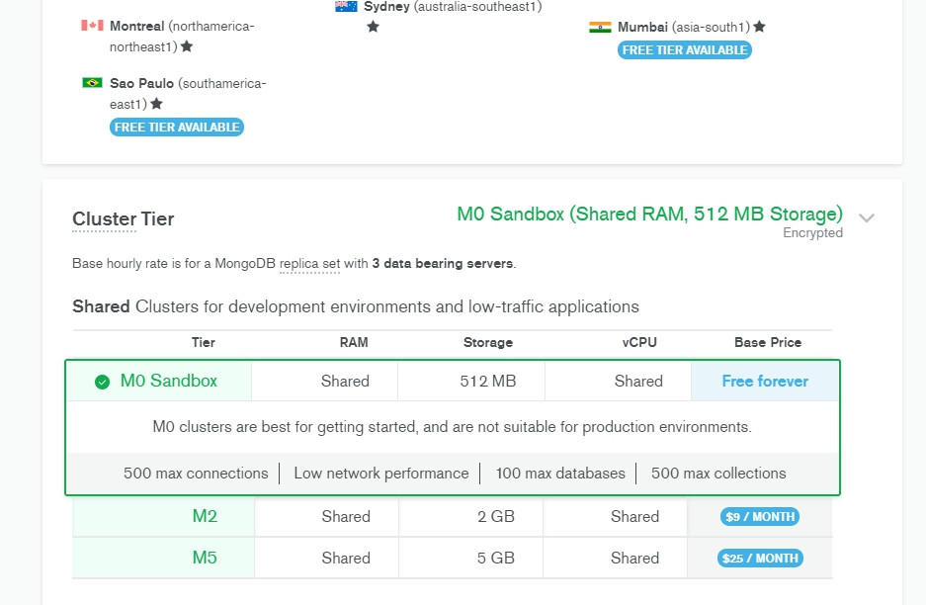Click the Tier column header
The width and height of the screenshot is (926, 605).
pyautogui.click(x=204, y=342)
